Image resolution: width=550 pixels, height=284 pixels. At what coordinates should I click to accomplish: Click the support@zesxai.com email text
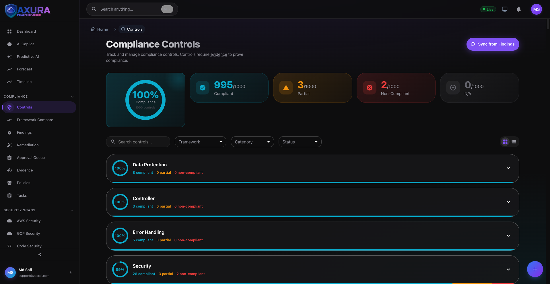pyautogui.click(x=34, y=276)
